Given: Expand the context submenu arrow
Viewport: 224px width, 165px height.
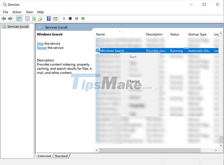Looking at the screenshot, I should point(156,89).
